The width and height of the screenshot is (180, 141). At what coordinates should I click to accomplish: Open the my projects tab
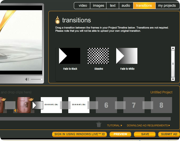tap(167, 6)
